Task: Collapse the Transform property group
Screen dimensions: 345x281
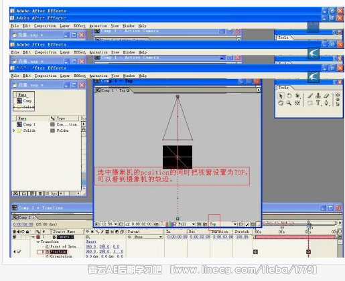Action: tap(38, 242)
